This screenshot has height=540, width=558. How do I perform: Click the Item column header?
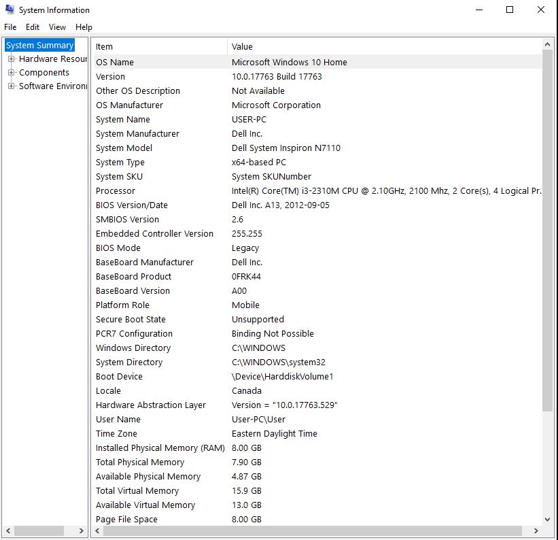pos(160,46)
